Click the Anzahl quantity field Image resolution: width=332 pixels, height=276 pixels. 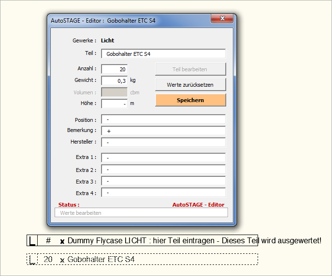coord(114,69)
